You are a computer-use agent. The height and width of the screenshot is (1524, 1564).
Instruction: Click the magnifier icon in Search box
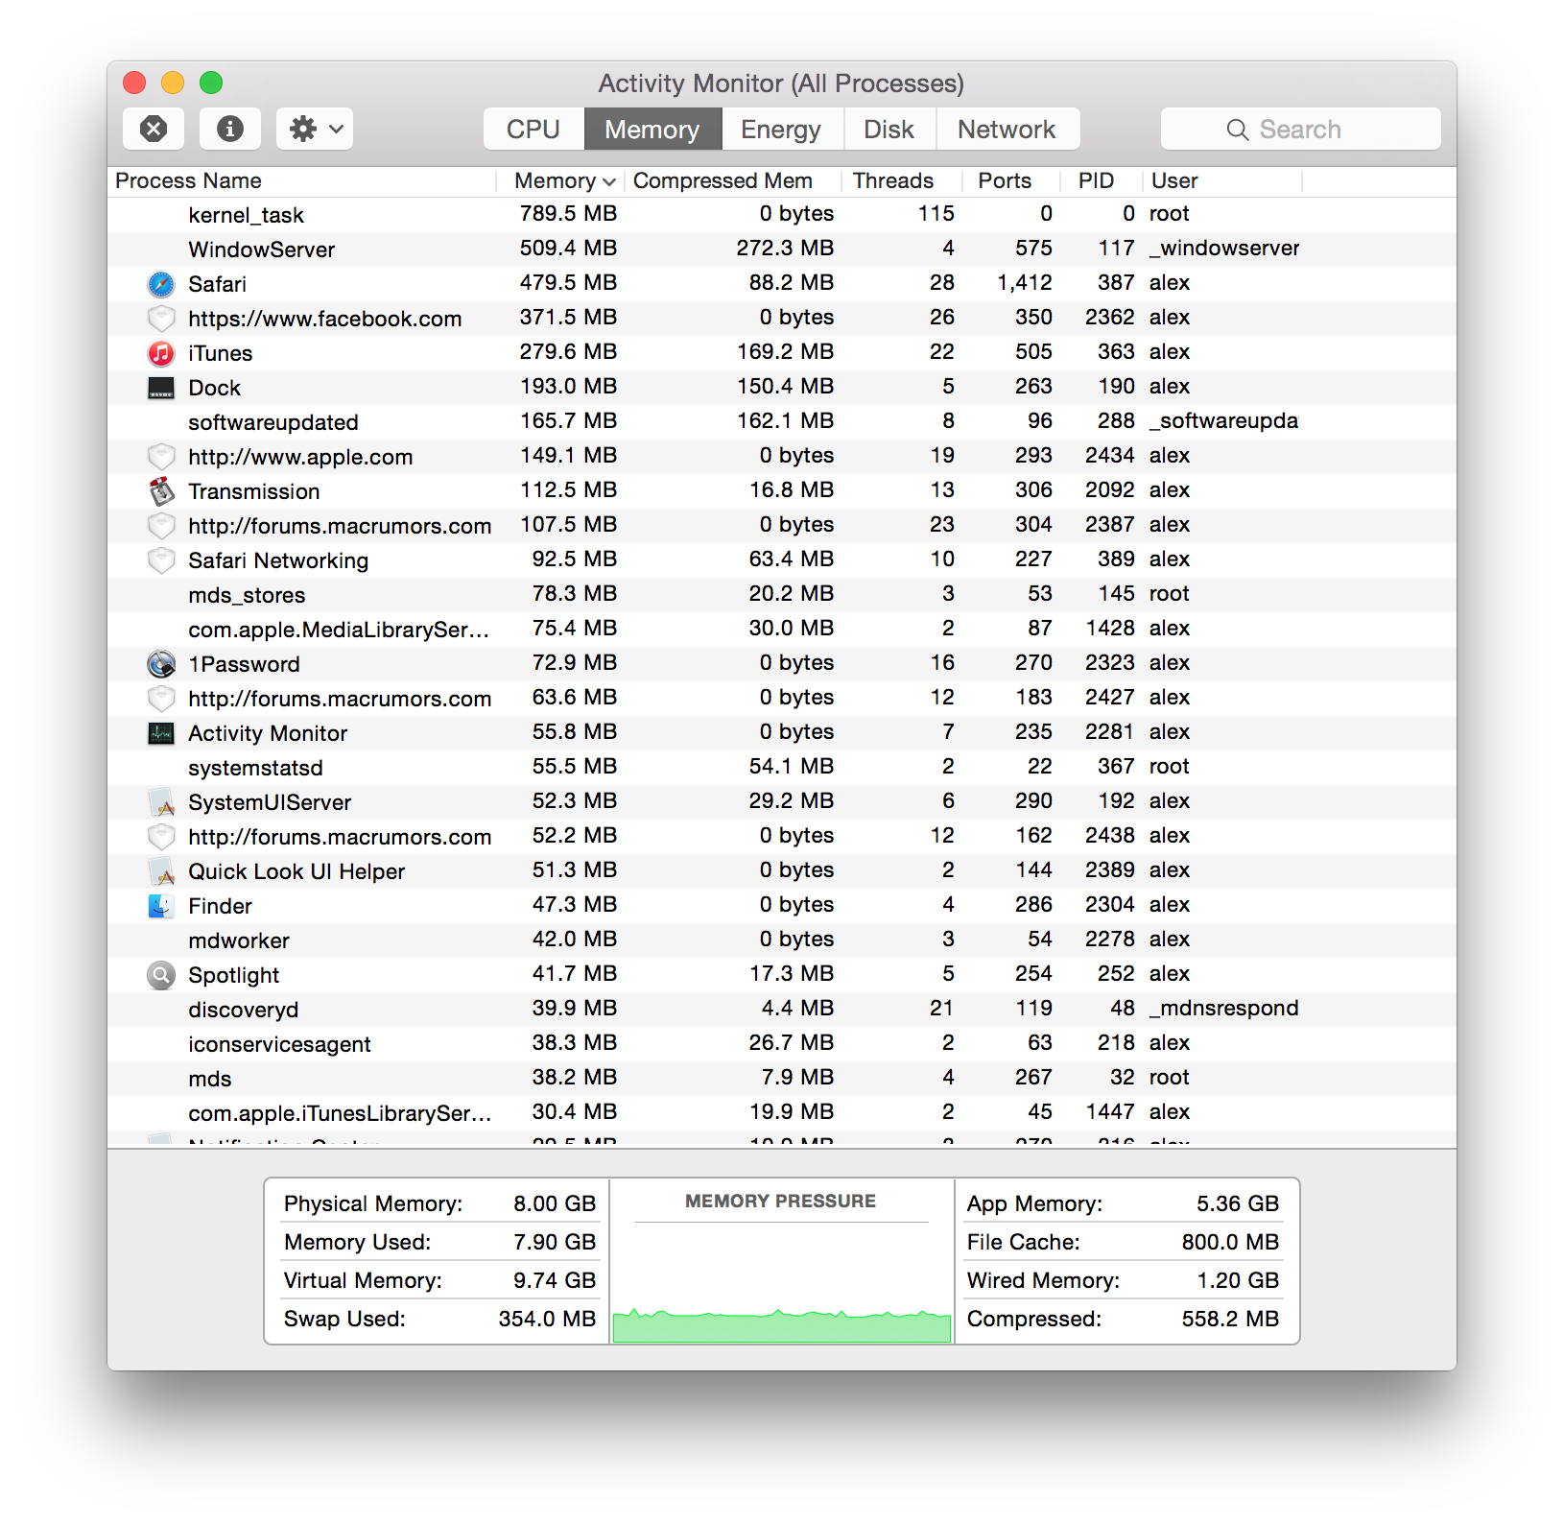pyautogui.click(x=1238, y=130)
